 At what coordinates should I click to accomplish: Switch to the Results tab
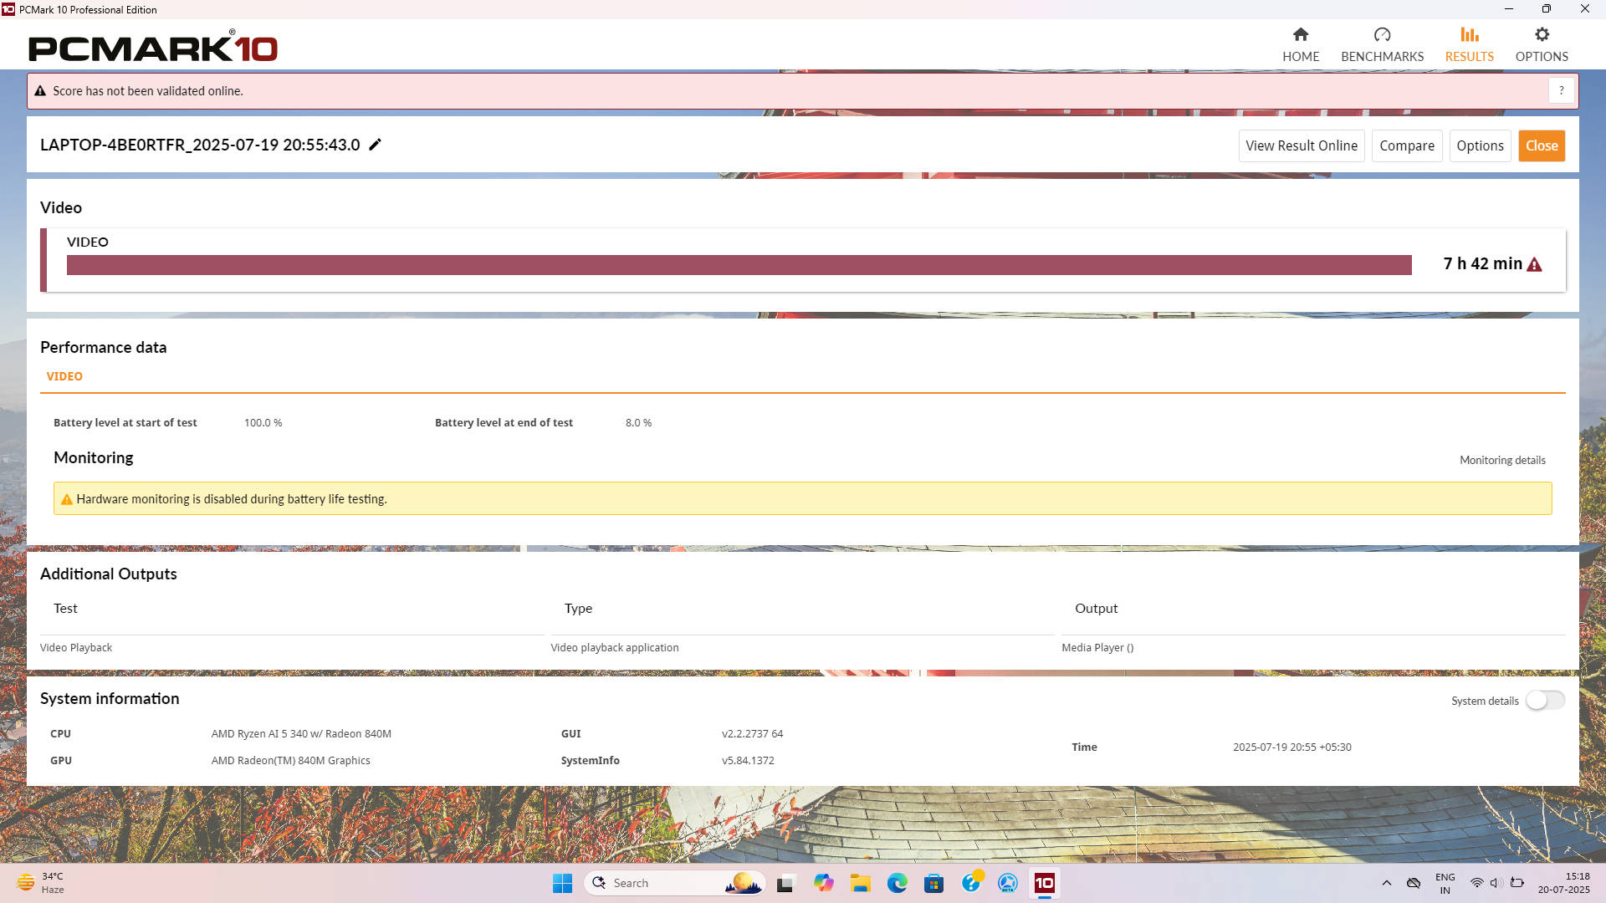pyautogui.click(x=1469, y=44)
